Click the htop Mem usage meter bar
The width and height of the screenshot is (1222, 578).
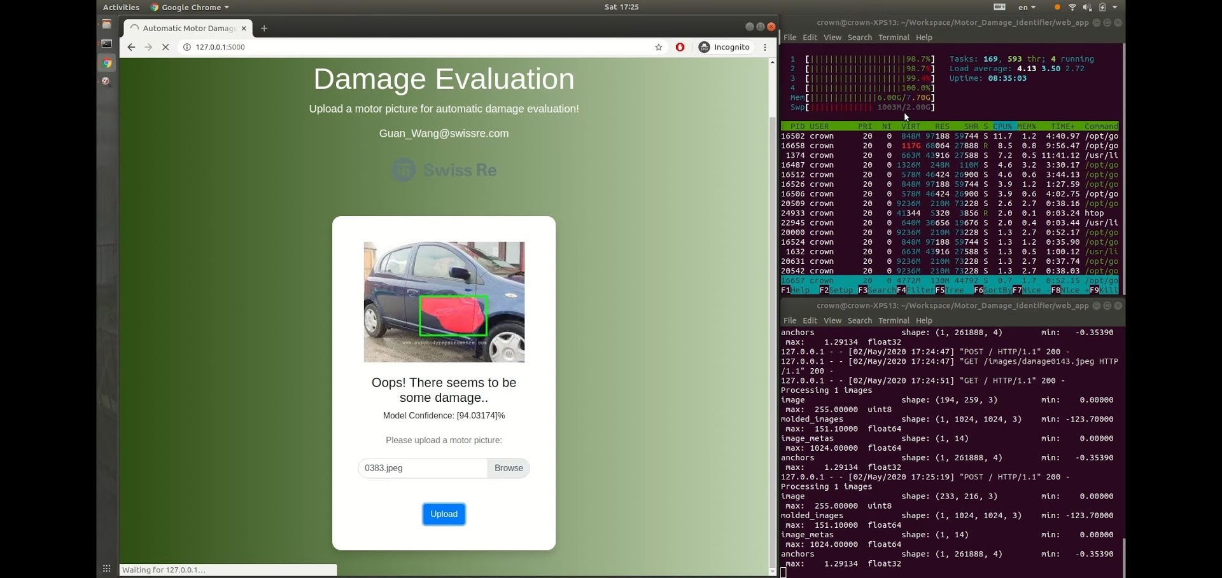point(862,98)
